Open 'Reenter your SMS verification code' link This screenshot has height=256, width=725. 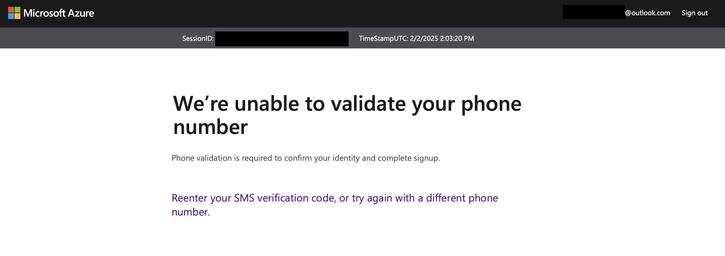[252, 198]
